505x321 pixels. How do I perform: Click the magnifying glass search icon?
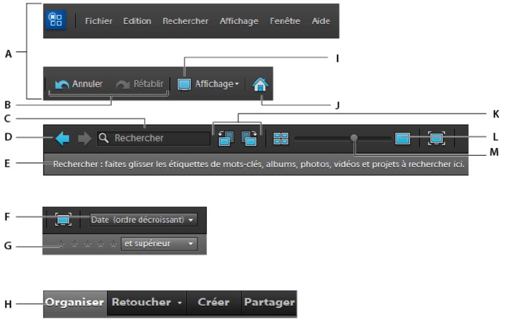(104, 138)
